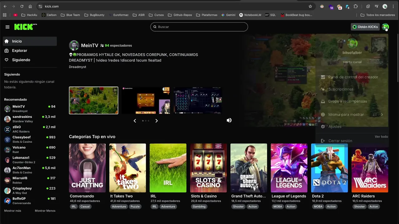Click Volcano avatar in Recomendado

tap(7, 150)
